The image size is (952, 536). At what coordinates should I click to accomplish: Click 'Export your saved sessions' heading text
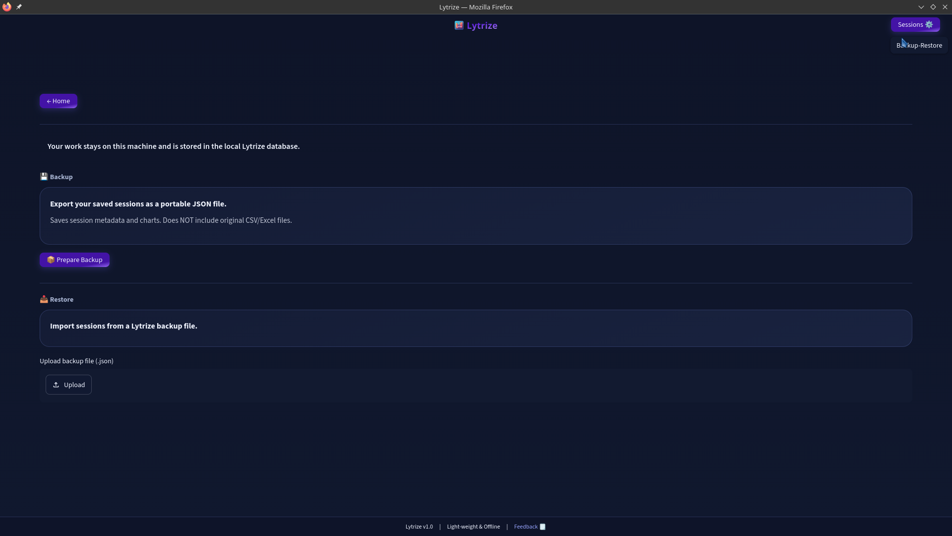[x=138, y=204]
